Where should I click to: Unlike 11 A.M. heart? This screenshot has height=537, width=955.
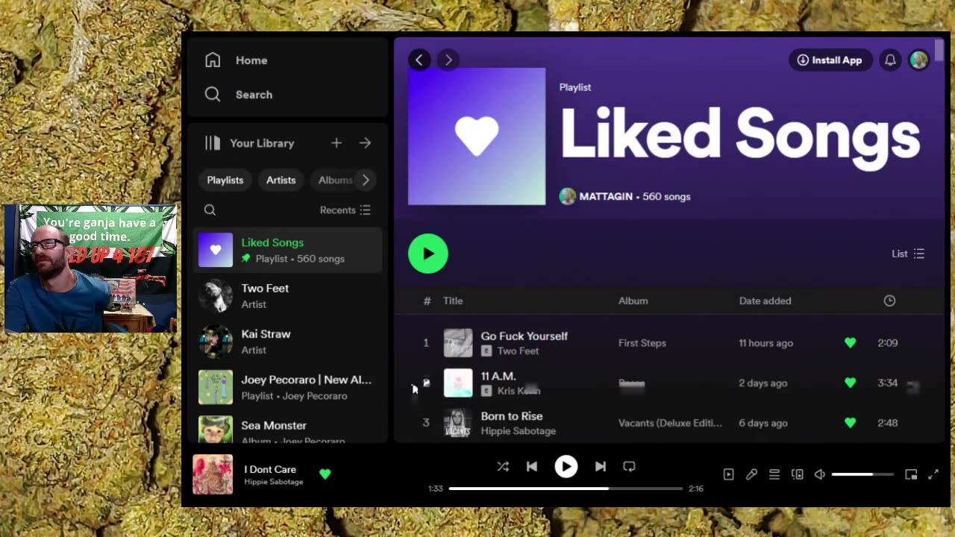point(850,383)
